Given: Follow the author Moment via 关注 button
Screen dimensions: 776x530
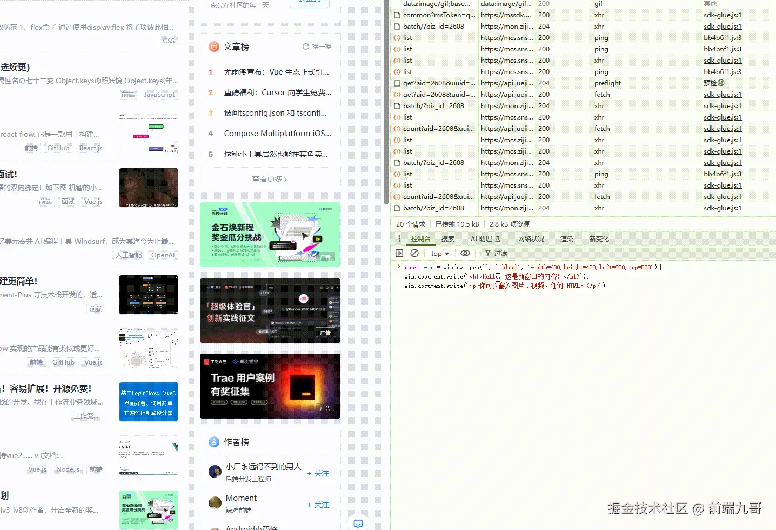Looking at the screenshot, I should [x=318, y=504].
